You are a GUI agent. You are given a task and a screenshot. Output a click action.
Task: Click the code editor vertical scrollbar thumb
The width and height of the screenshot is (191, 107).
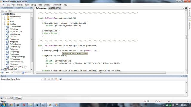[186, 37]
